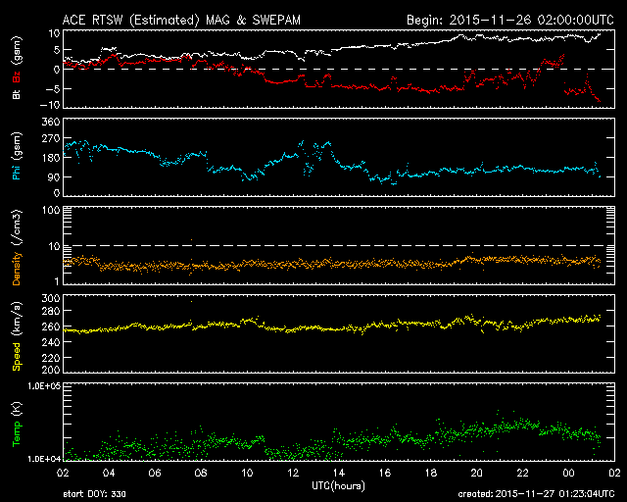Click the '10' hour label on the time axis
This screenshot has width=627, height=502.
click(x=247, y=473)
